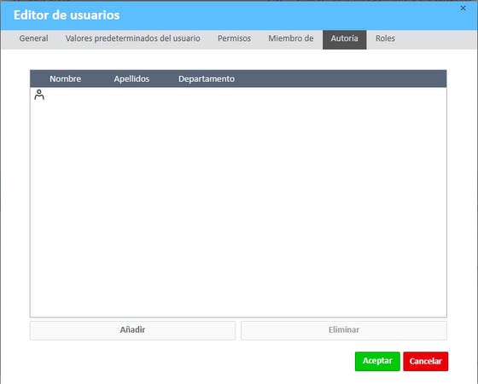Sort by the Departamento column header

pos(207,79)
